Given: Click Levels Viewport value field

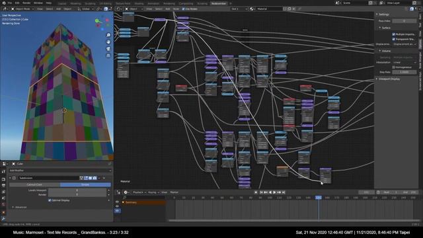Looking at the screenshot, I should pyautogui.click(x=77, y=190).
